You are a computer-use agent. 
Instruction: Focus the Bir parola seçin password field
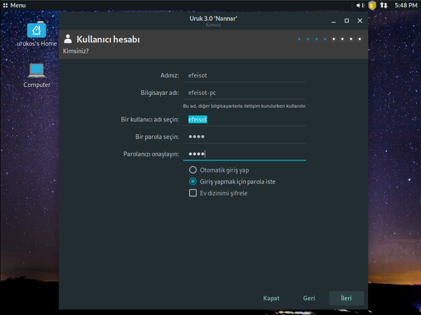[x=244, y=137]
